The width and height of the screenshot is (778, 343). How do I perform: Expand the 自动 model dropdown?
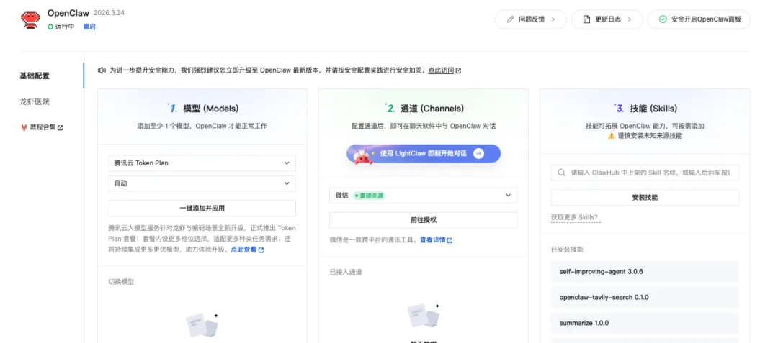[x=202, y=183]
